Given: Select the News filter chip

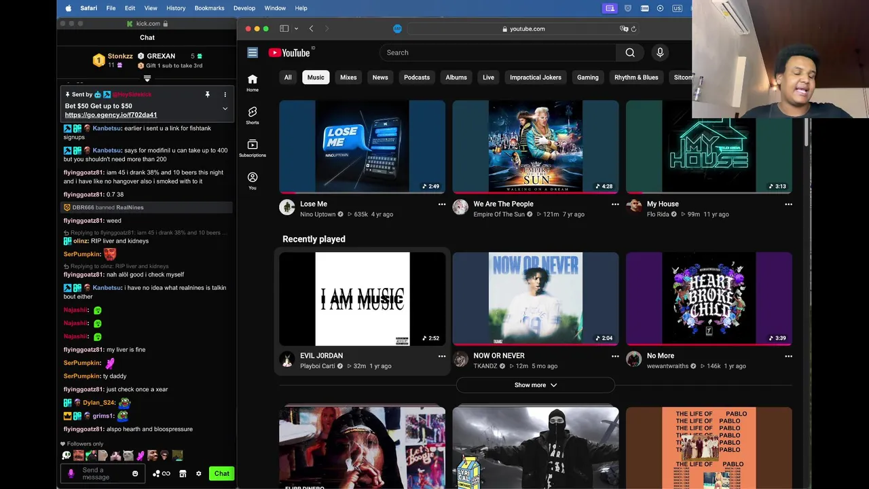Looking at the screenshot, I should pos(380,77).
